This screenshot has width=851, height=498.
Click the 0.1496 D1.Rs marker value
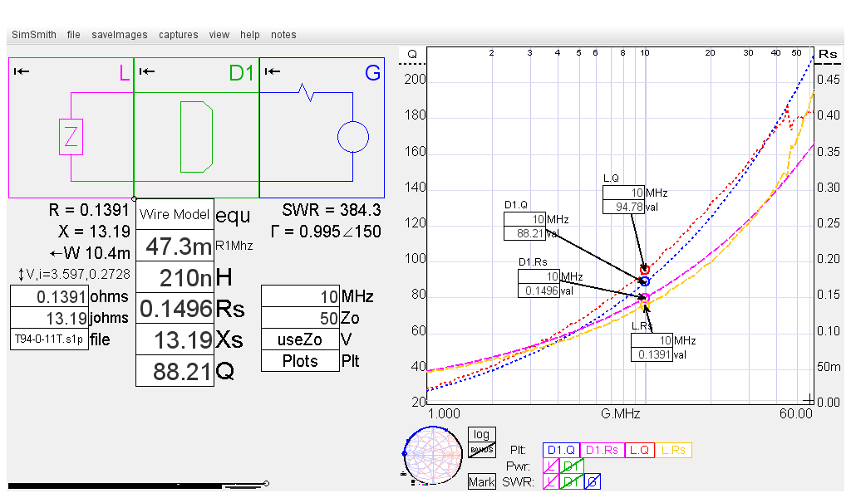[x=539, y=290]
